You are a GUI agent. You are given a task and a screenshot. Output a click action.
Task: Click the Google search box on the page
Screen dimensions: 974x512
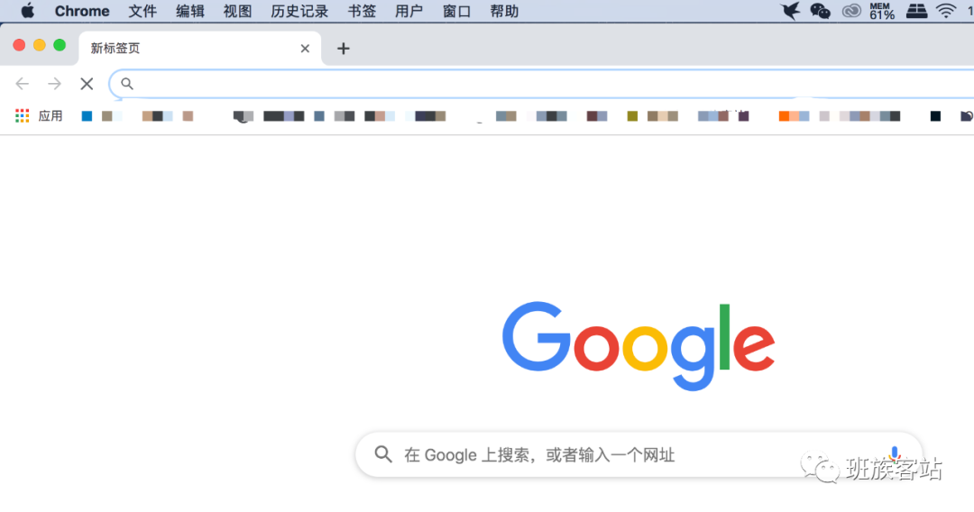pos(639,455)
